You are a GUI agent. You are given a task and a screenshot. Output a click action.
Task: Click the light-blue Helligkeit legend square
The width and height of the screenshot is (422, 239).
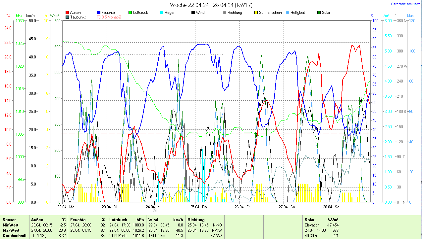(x=287, y=13)
